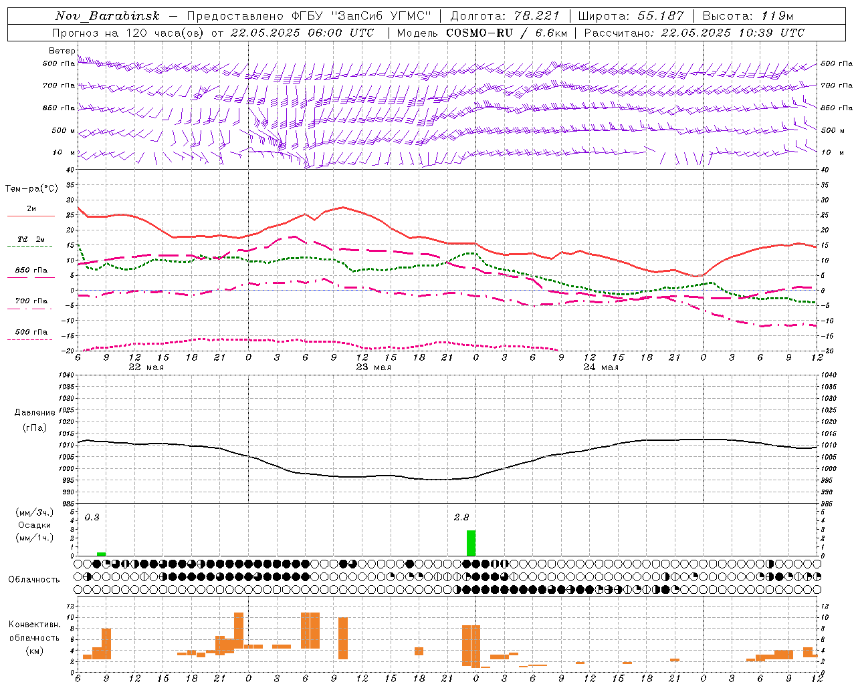Click the small green 0.3 precipitation bar
Screen dimensions: 856x684
101,554
